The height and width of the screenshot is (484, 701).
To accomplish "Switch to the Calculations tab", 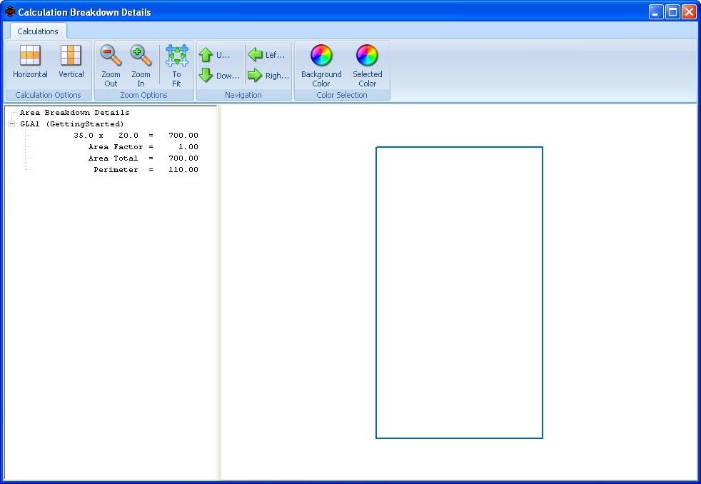I will [x=38, y=31].
